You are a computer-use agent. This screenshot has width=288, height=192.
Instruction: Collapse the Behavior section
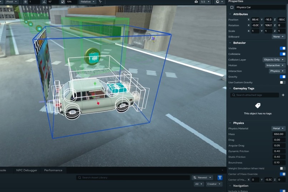pos(230,43)
